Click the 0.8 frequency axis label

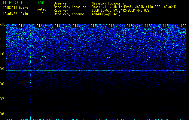[x=2, y=84]
